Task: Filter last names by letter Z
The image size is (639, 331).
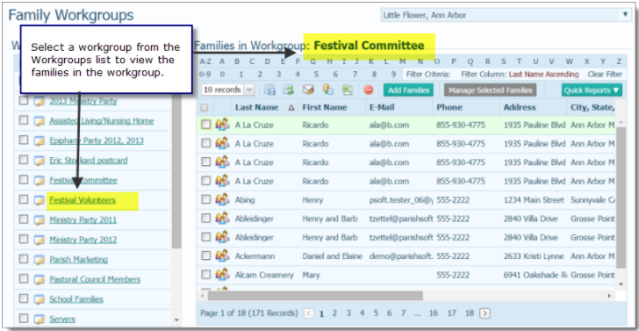Action: 619,62
